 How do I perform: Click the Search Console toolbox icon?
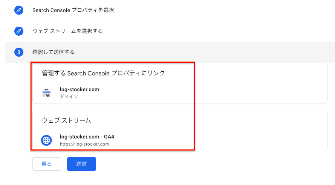[x=46, y=93]
